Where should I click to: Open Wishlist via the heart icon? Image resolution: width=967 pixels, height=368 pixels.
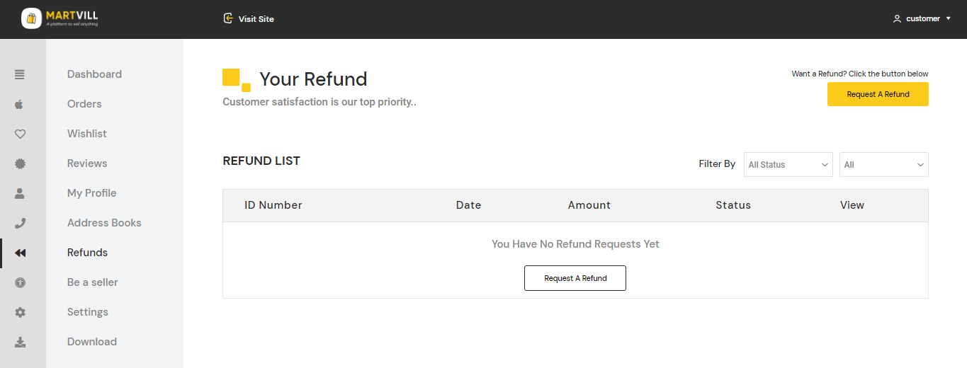point(20,134)
